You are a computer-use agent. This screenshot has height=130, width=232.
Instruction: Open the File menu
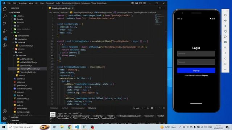click(9, 3)
